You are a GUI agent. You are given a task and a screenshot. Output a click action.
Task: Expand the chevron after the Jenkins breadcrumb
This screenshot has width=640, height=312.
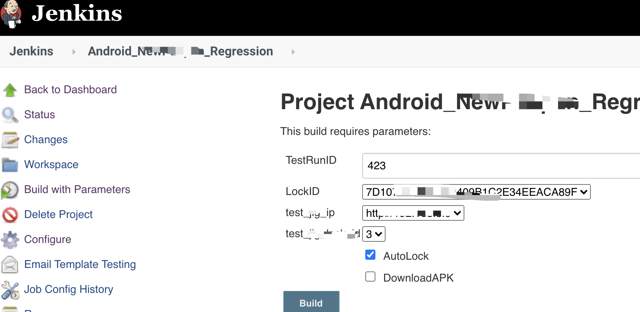(74, 51)
